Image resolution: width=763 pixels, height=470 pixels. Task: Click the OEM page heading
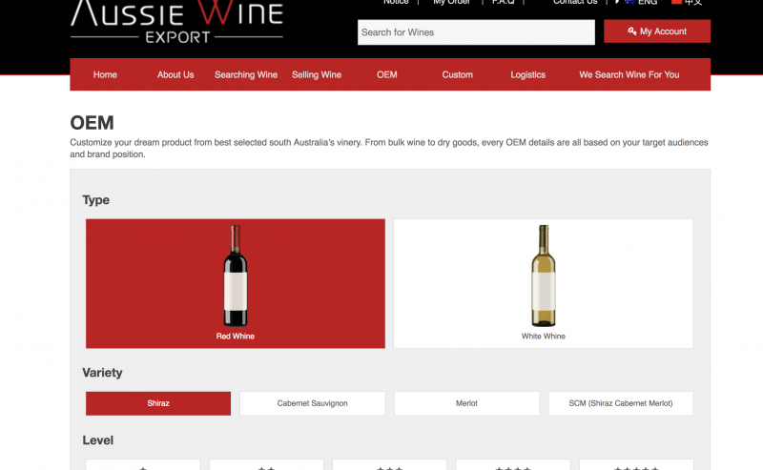(92, 123)
